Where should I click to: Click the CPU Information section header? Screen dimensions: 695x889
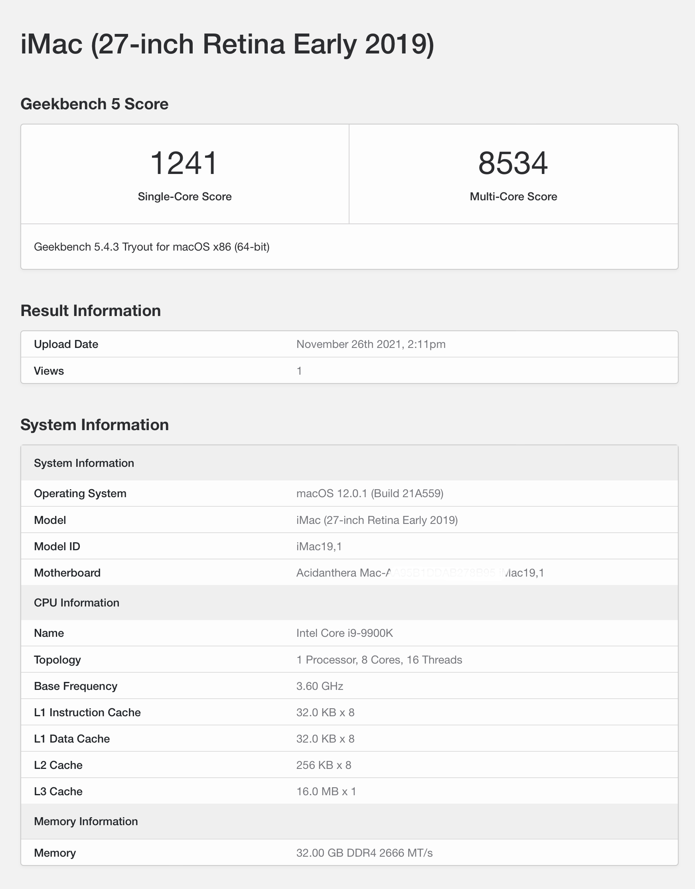77,603
